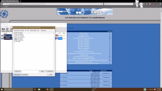Click the first game banner thumbnail
The height and width of the screenshot is (91, 162).
click(x=8, y=36)
